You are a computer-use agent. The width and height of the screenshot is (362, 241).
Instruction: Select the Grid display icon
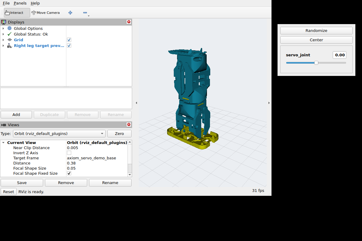pyautogui.click(x=10, y=40)
